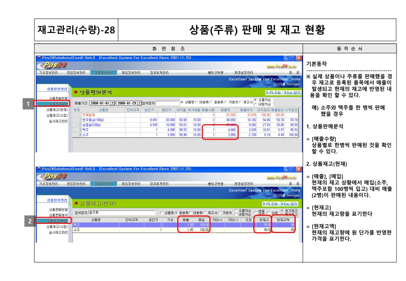The height and width of the screenshot is (281, 406).
Task: Open 환경설정관리 menu in lower Pos24 window
Action: (244, 184)
